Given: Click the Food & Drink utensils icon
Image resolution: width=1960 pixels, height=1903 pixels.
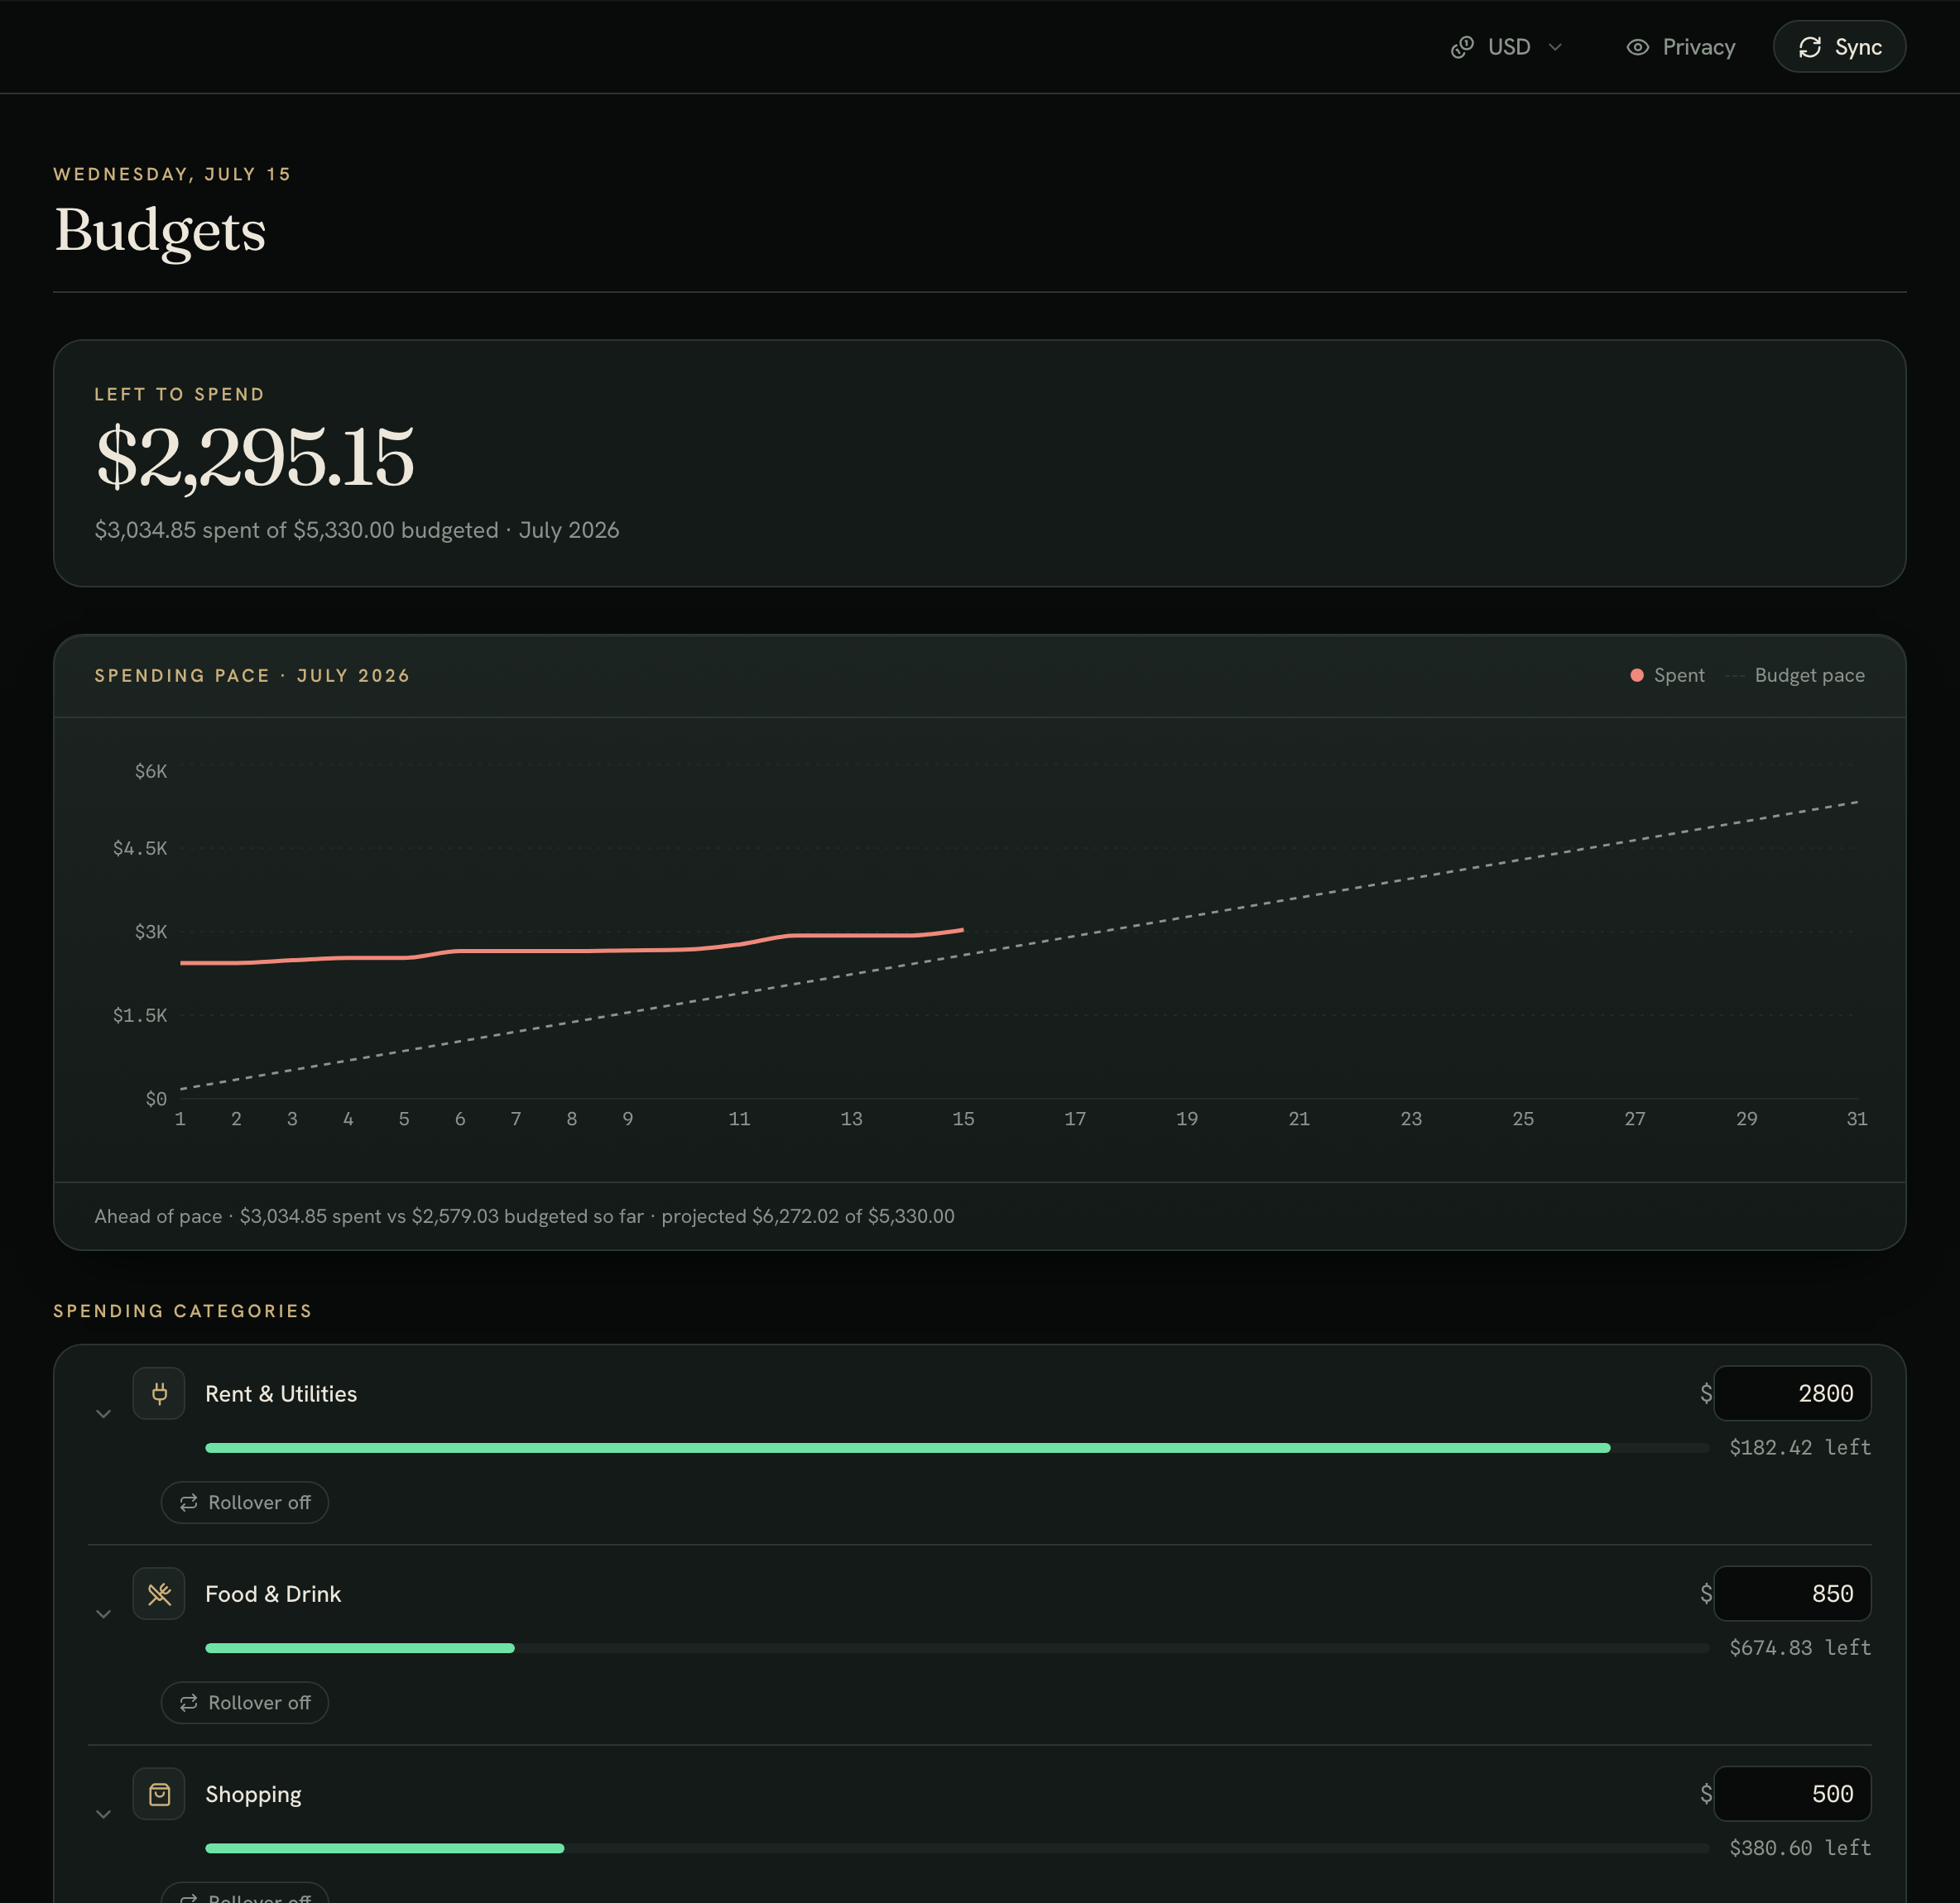Looking at the screenshot, I should (159, 1594).
